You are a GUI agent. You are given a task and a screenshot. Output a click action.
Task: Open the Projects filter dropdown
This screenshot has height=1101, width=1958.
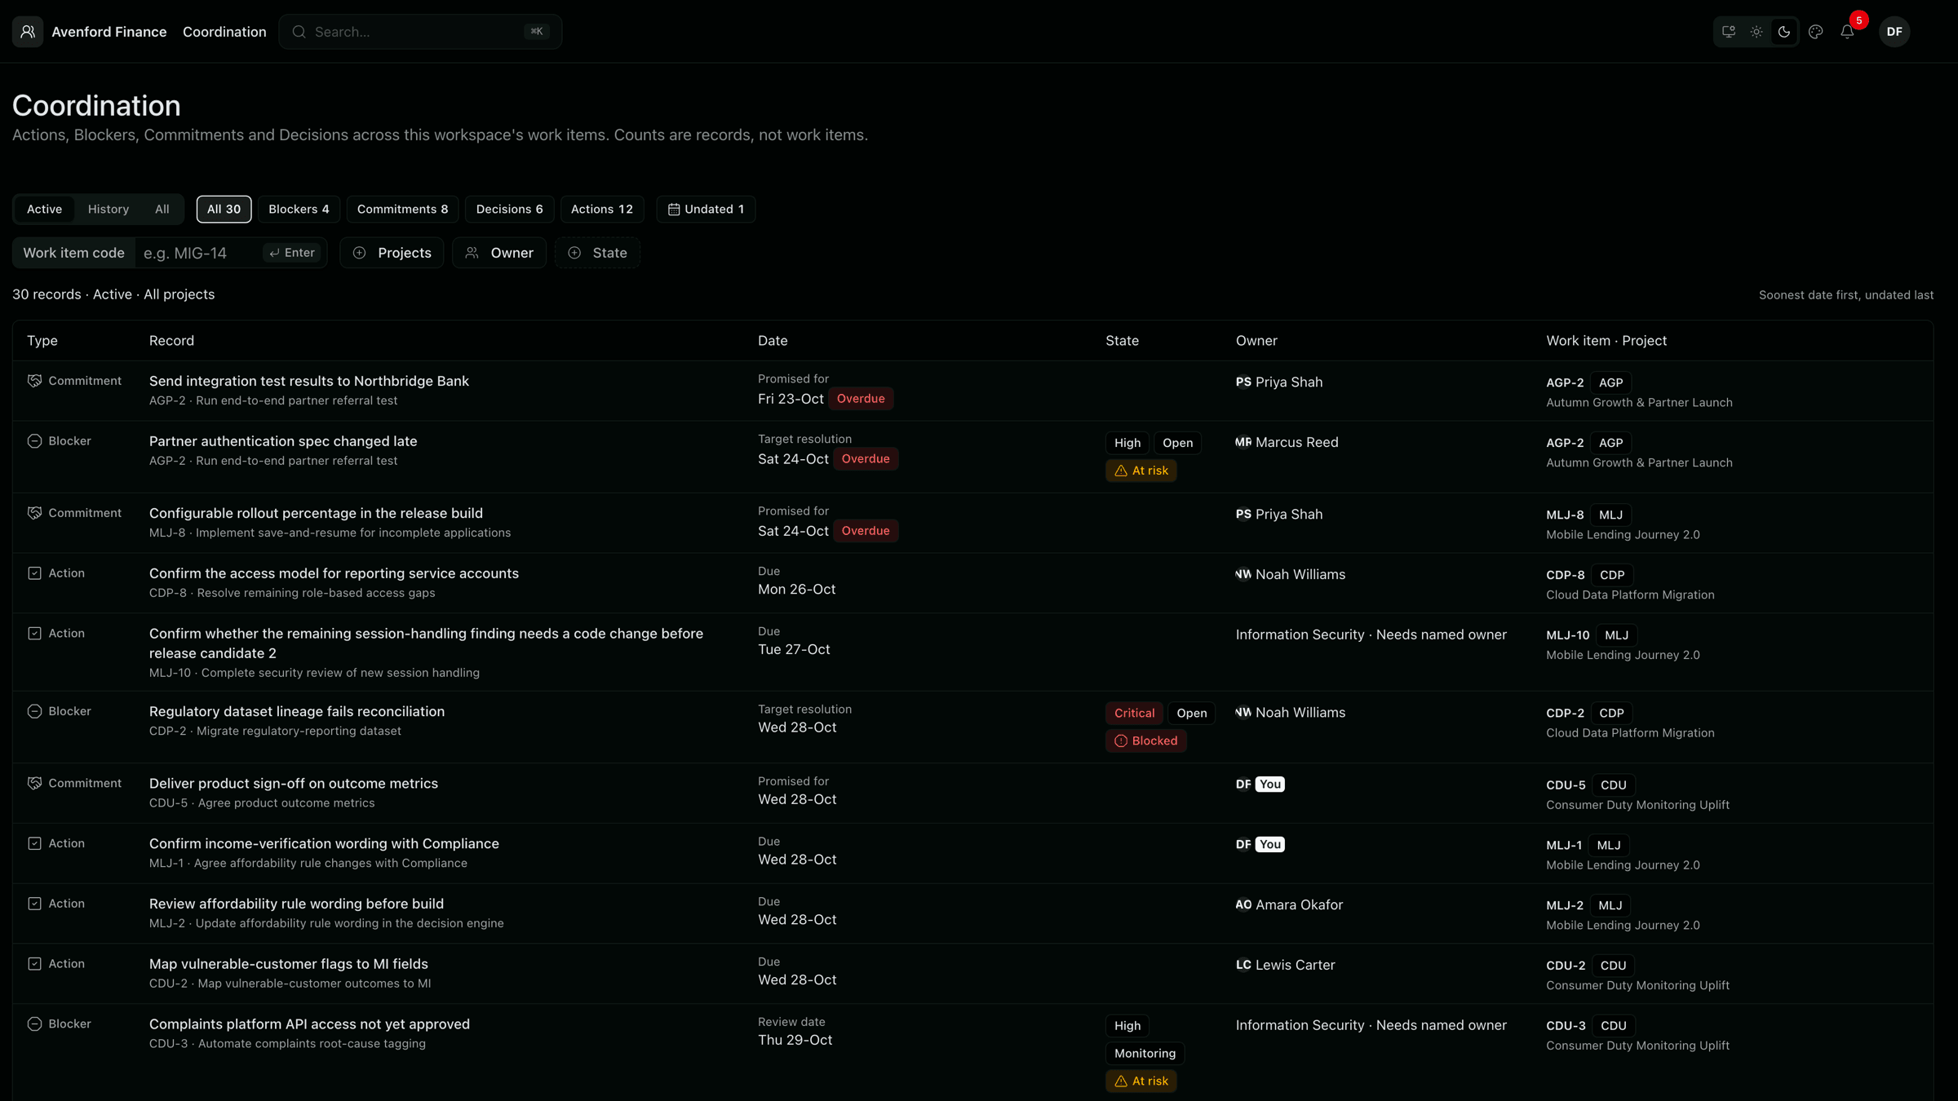click(392, 253)
